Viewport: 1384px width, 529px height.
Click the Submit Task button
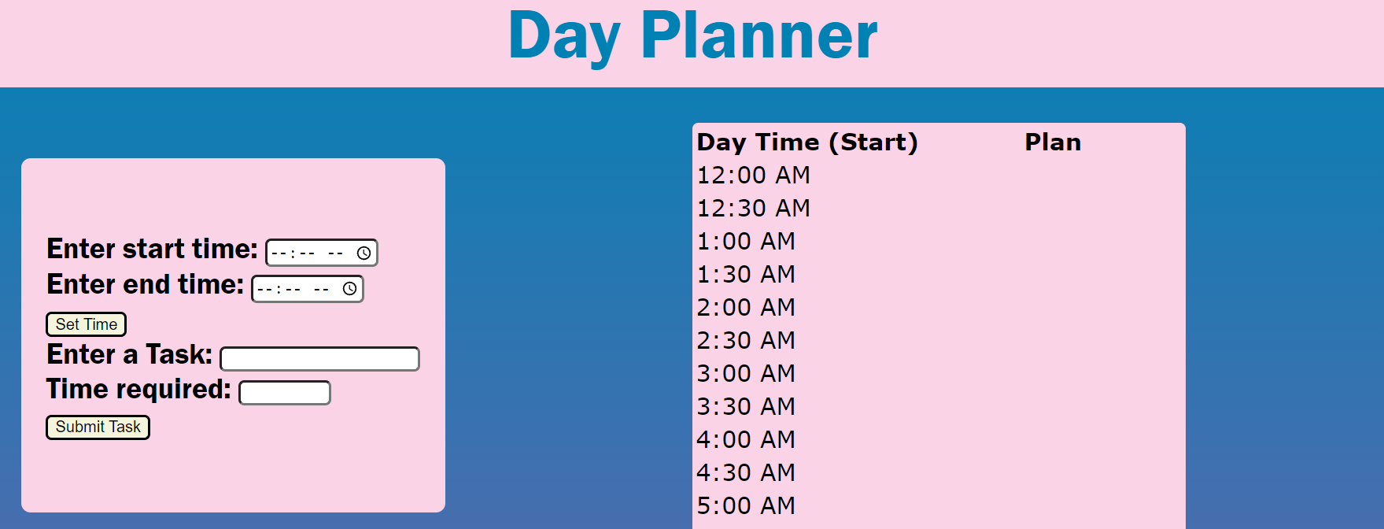97,427
